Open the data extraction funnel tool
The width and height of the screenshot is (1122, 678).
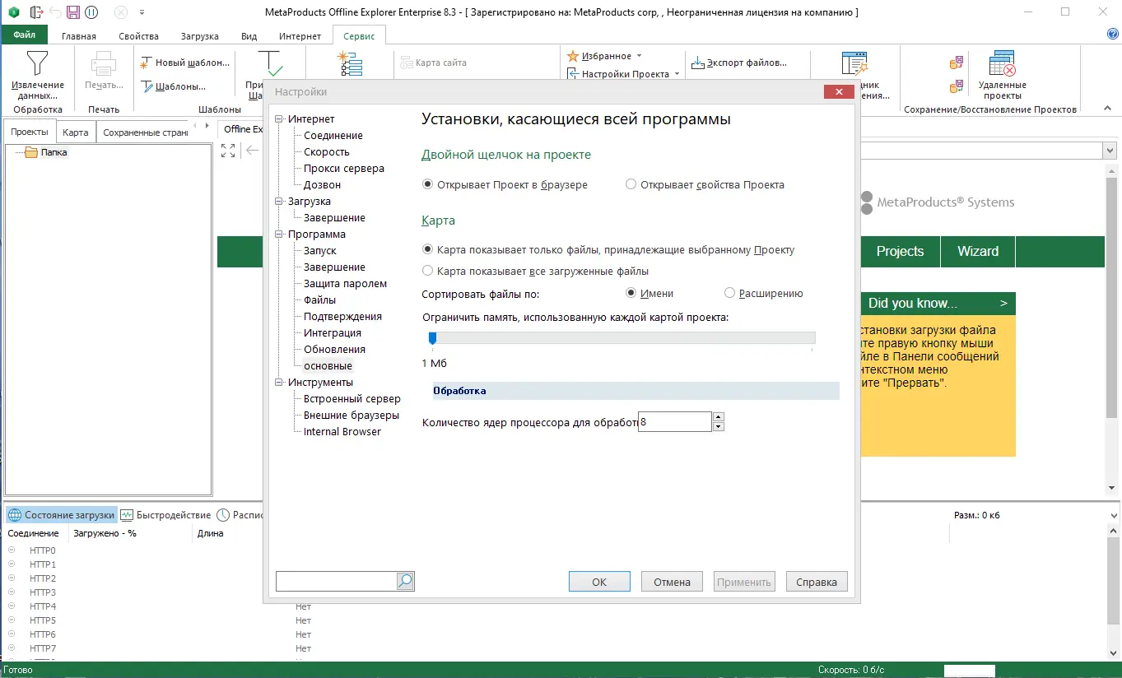[38, 63]
